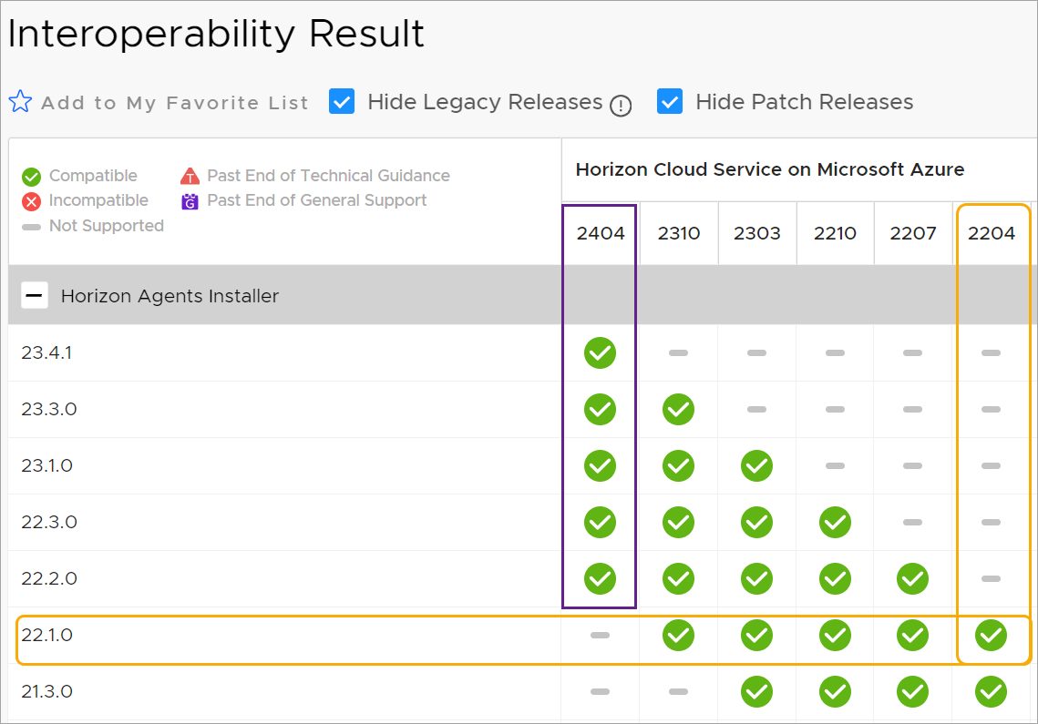The width and height of the screenshot is (1038, 724).
Task: Click the Horizon Agents Installer section label
Action: click(x=170, y=296)
